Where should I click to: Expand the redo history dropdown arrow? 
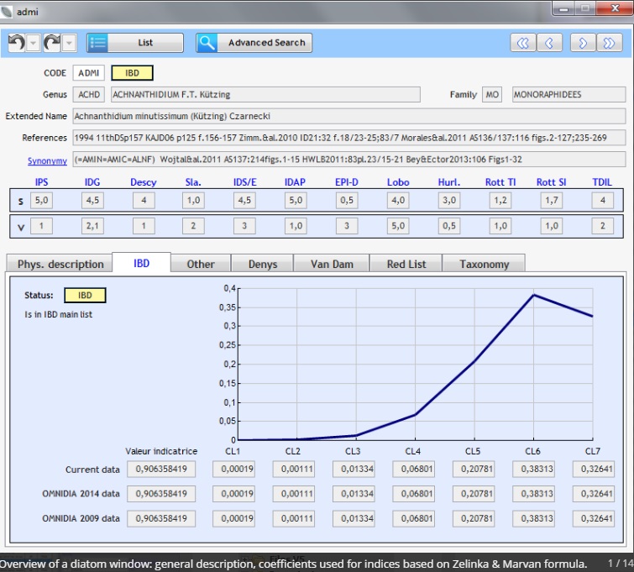pyautogui.click(x=70, y=43)
